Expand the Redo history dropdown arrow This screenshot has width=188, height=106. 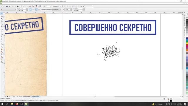tap(27, 6)
